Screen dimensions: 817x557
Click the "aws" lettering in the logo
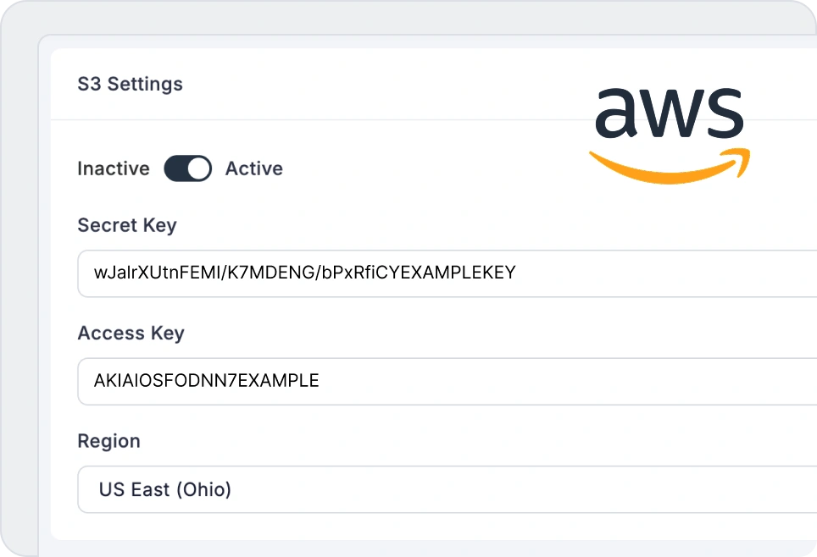tap(669, 113)
